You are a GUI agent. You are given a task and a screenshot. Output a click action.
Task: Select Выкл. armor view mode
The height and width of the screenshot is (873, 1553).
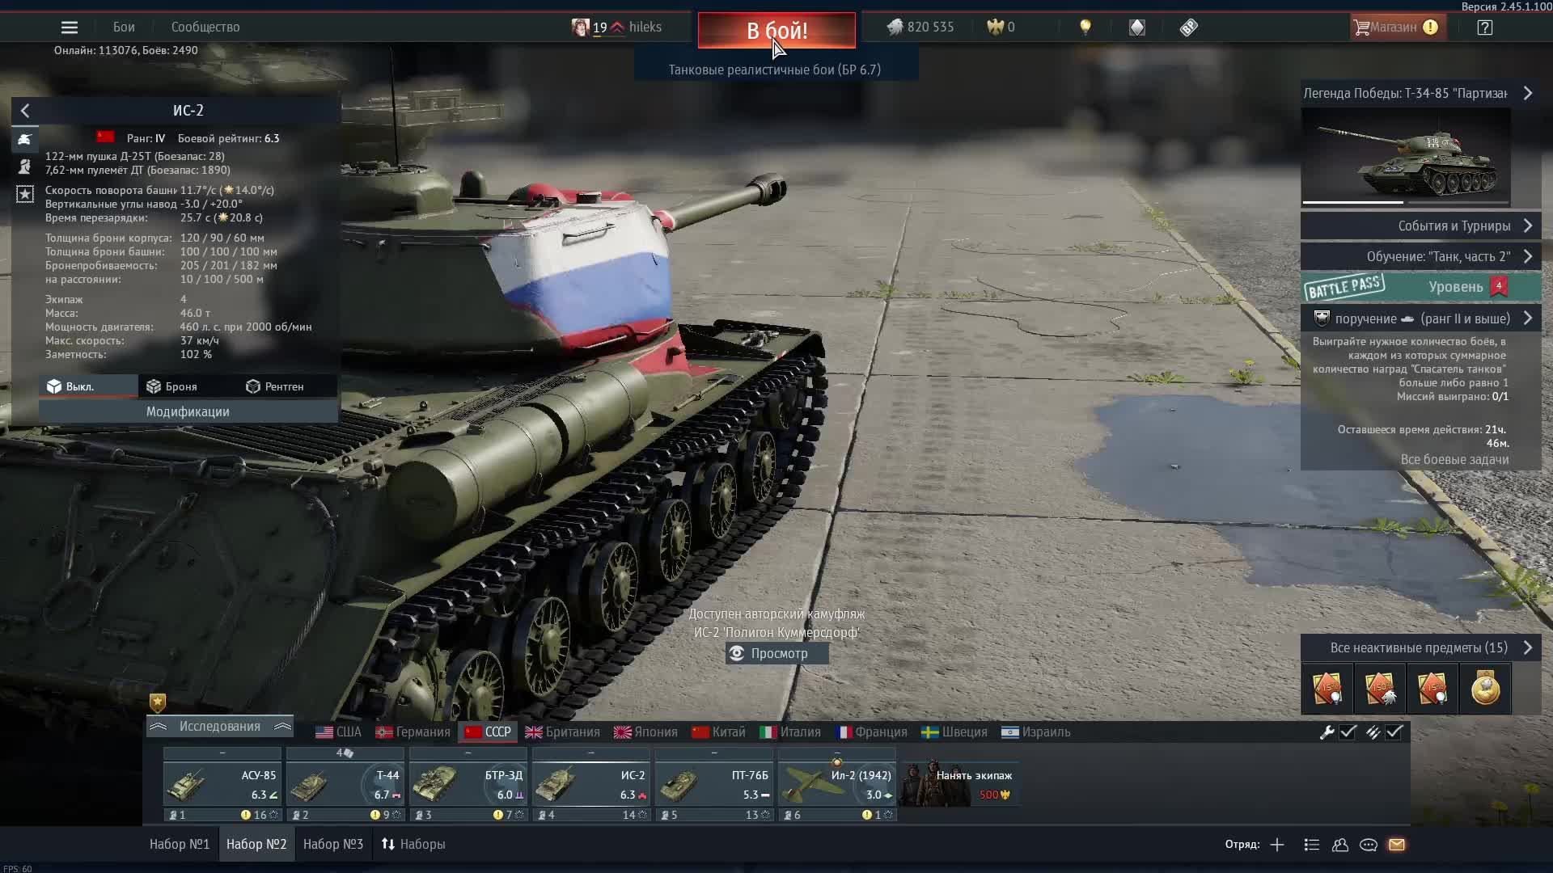(x=89, y=386)
